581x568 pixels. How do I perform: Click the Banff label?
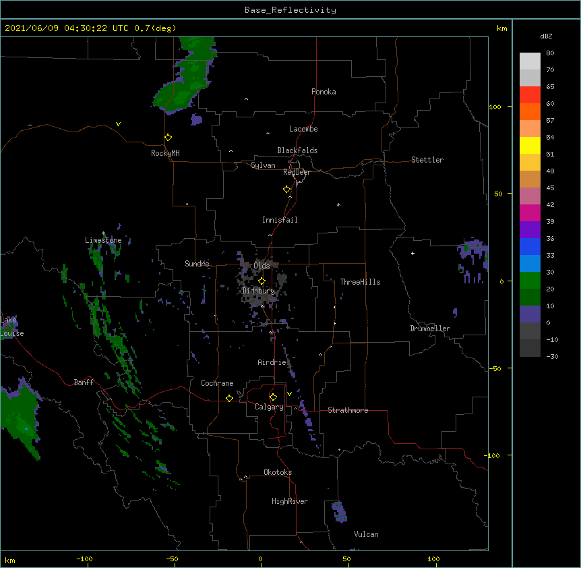[x=84, y=382]
